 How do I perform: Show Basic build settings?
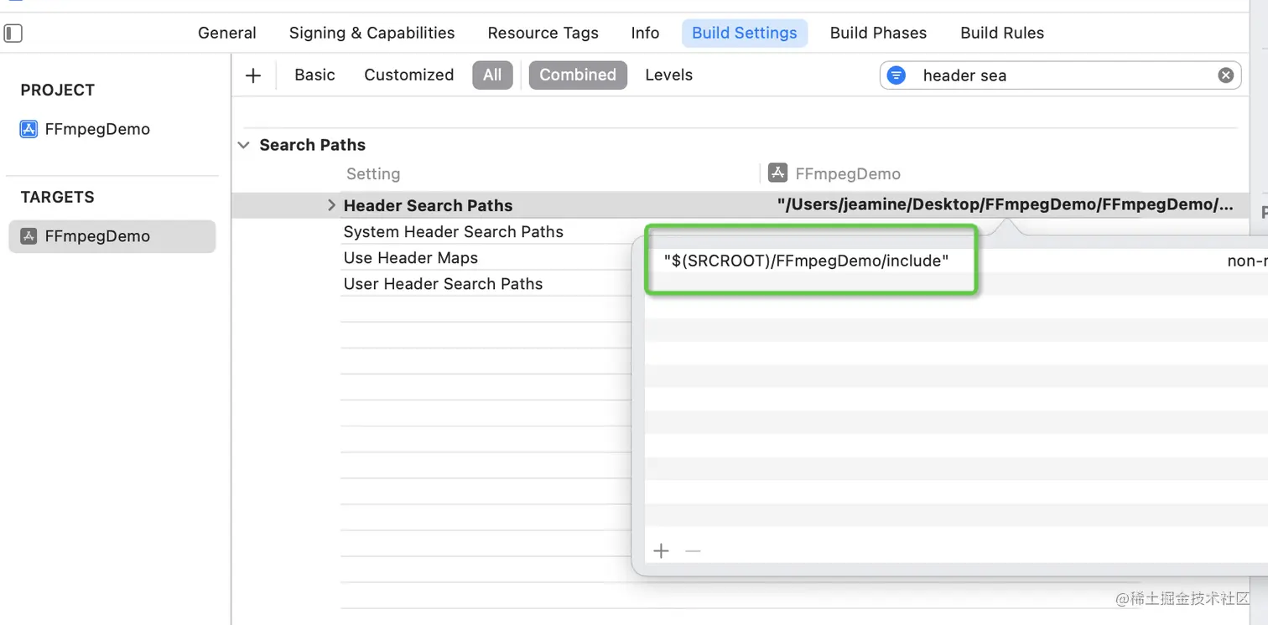pyautogui.click(x=314, y=75)
